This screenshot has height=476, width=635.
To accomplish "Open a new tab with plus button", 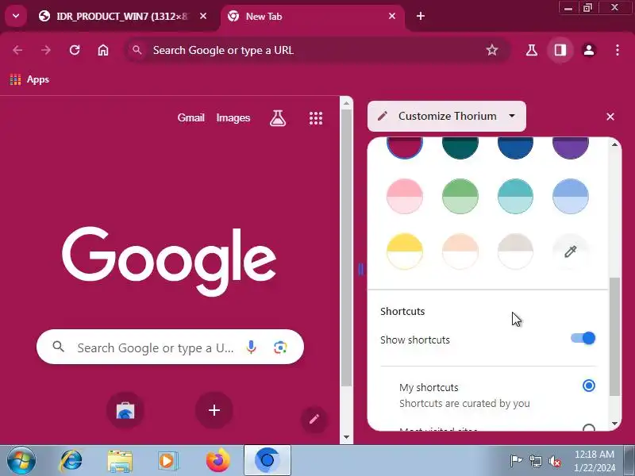I will [x=421, y=16].
